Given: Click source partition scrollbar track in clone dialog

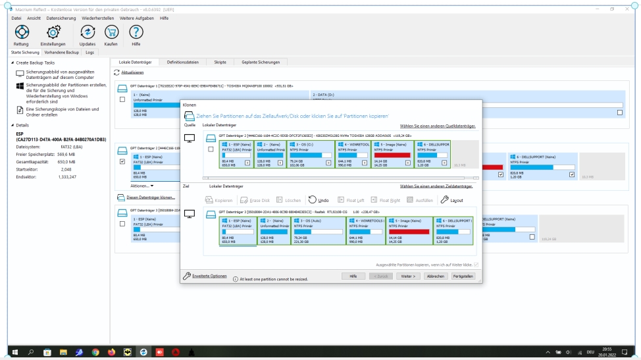Looking at the screenshot, I should (x=340, y=178).
